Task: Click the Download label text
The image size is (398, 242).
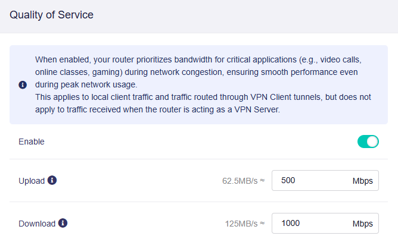Action: pos(37,224)
